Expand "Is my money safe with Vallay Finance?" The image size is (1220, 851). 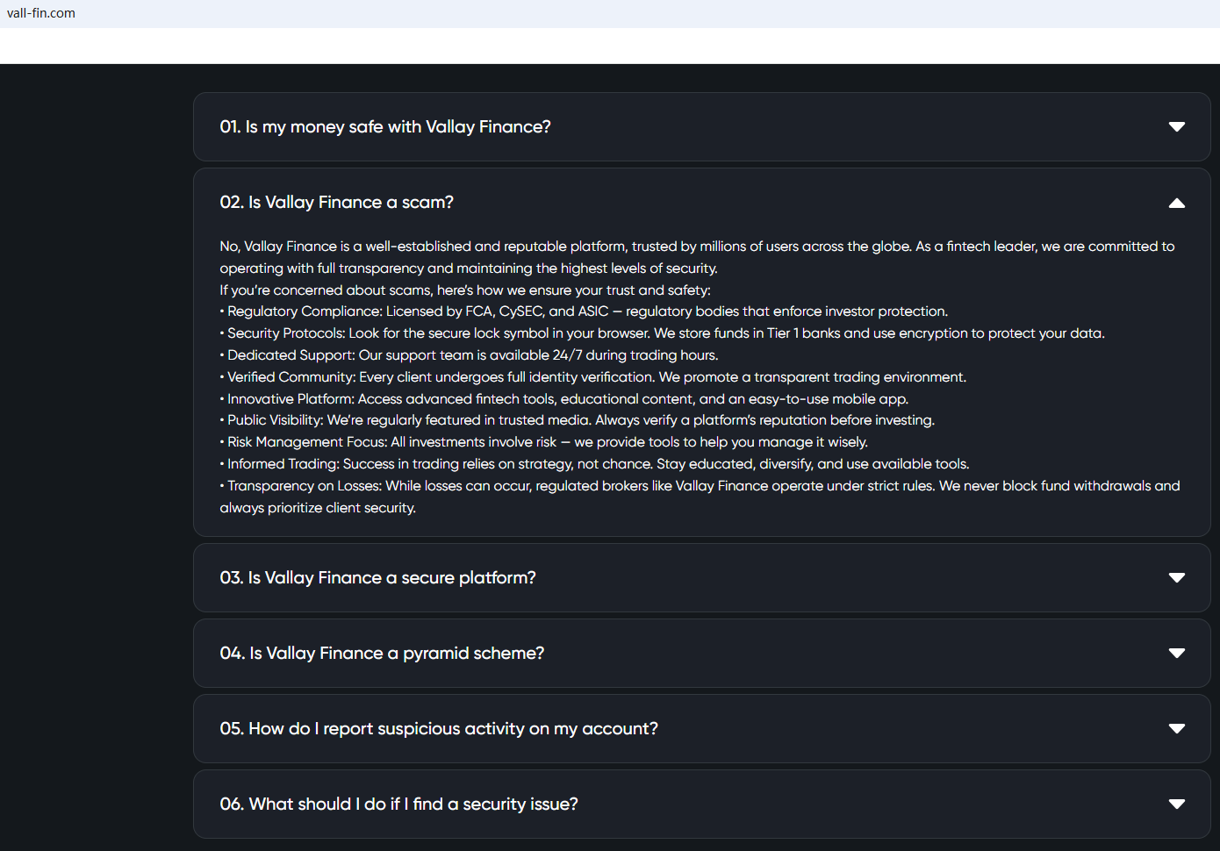pyautogui.click(x=385, y=127)
